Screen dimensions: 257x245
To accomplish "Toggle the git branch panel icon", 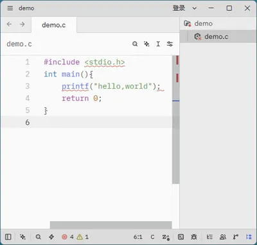I will tap(236, 237).
